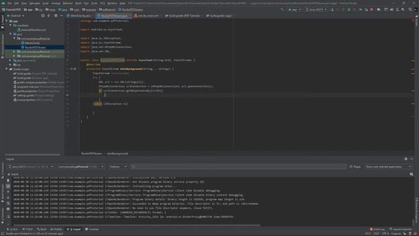The height and width of the screenshot is (236, 419).
Task: Toggle the Regex checkbox in Logcat
Action: [351, 167]
